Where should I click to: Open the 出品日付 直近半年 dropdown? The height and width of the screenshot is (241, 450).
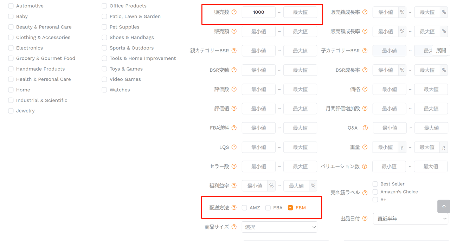click(x=411, y=219)
